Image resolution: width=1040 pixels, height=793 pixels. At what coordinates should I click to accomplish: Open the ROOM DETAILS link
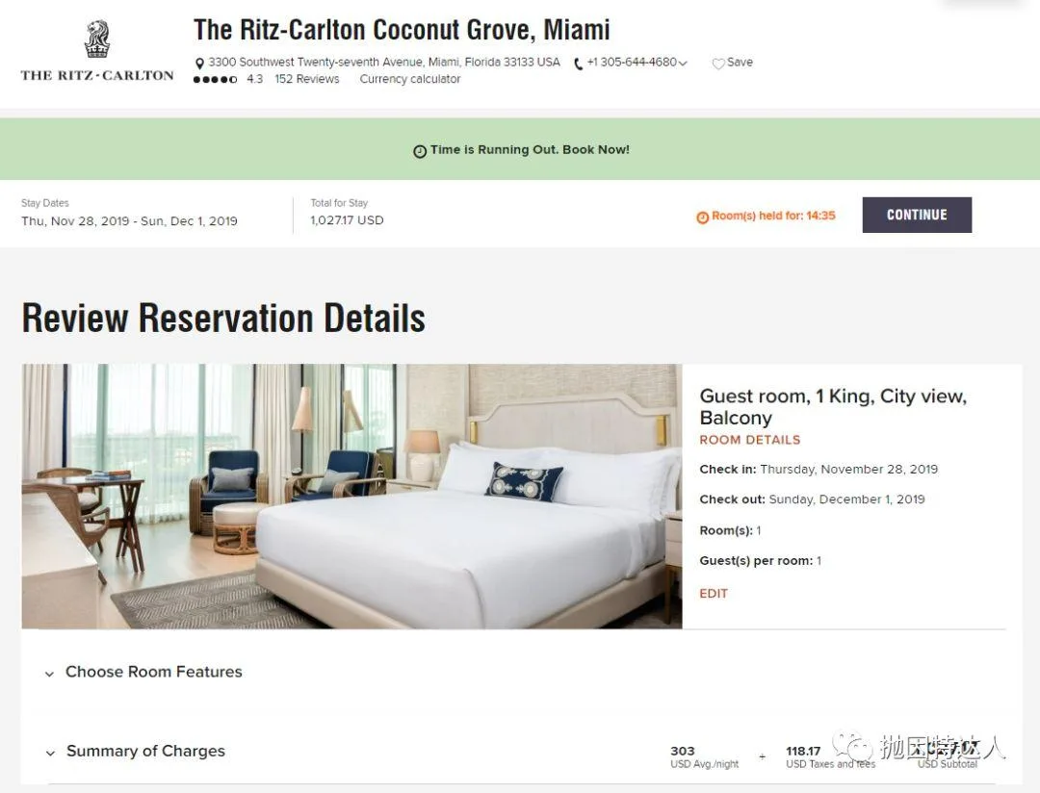click(x=749, y=440)
